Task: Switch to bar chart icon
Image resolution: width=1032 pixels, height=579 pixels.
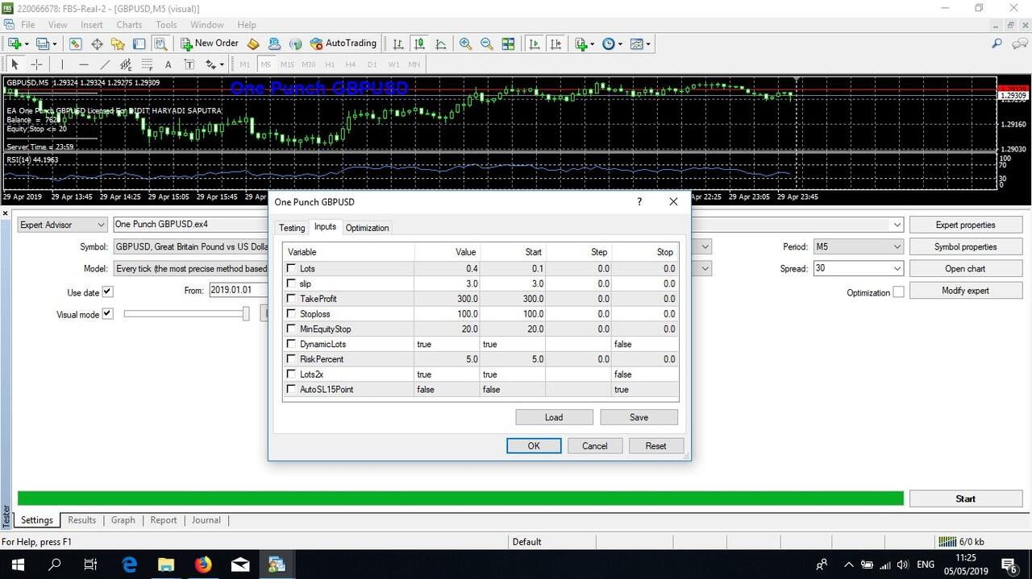Action: tap(398, 43)
